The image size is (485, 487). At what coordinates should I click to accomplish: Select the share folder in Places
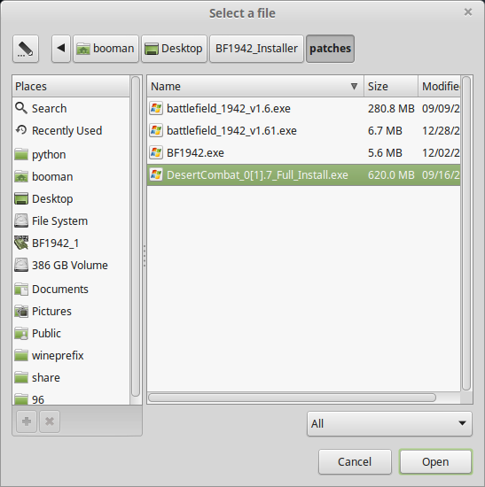(71, 378)
